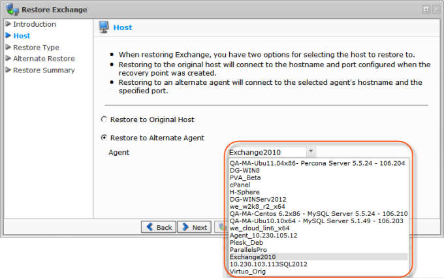The width and height of the screenshot is (444, 278).
Task: Open the Restore Type step
Action: 36,47
